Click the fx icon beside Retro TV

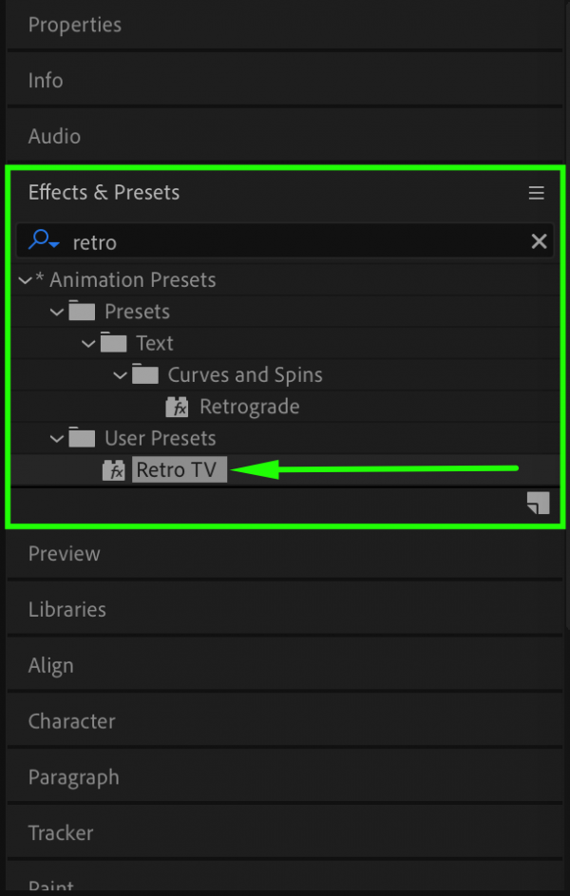pyautogui.click(x=114, y=468)
